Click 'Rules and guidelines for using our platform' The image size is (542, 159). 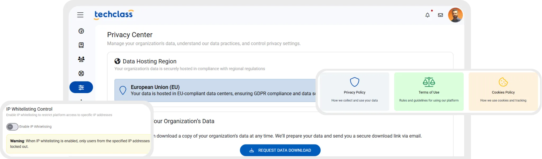pyautogui.click(x=429, y=101)
